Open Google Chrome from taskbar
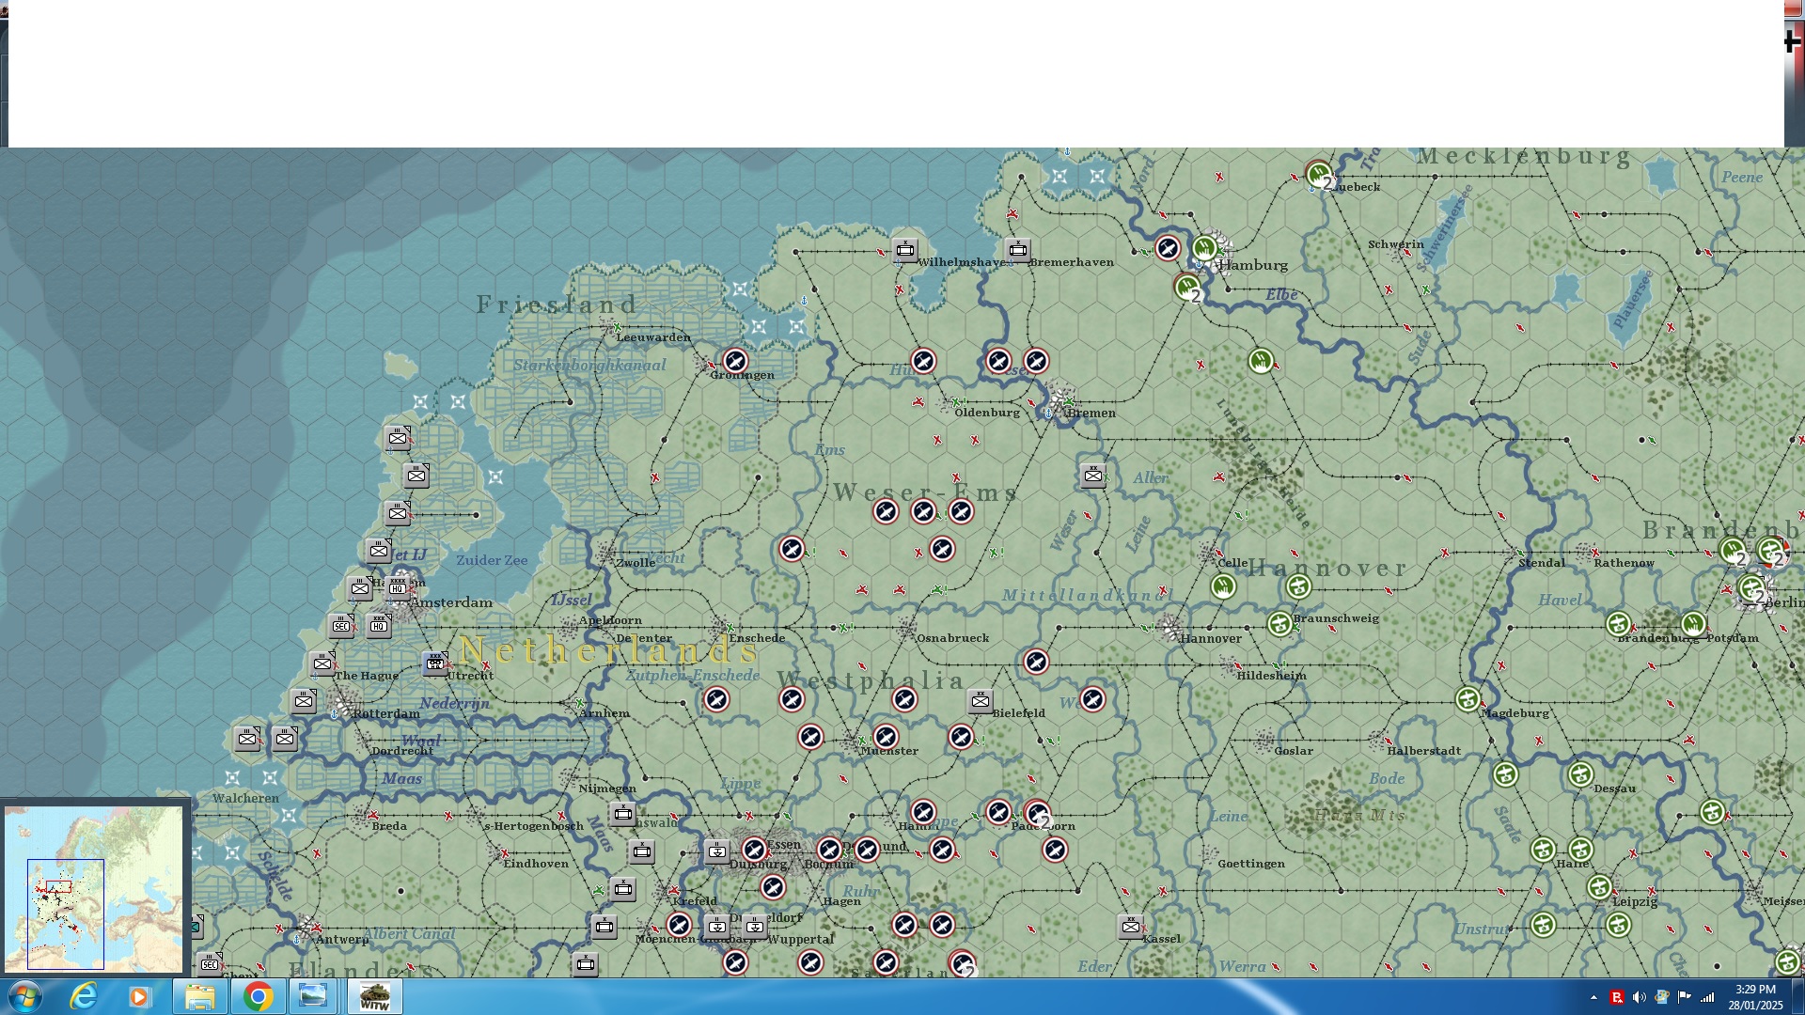The width and height of the screenshot is (1805, 1015). click(x=258, y=996)
